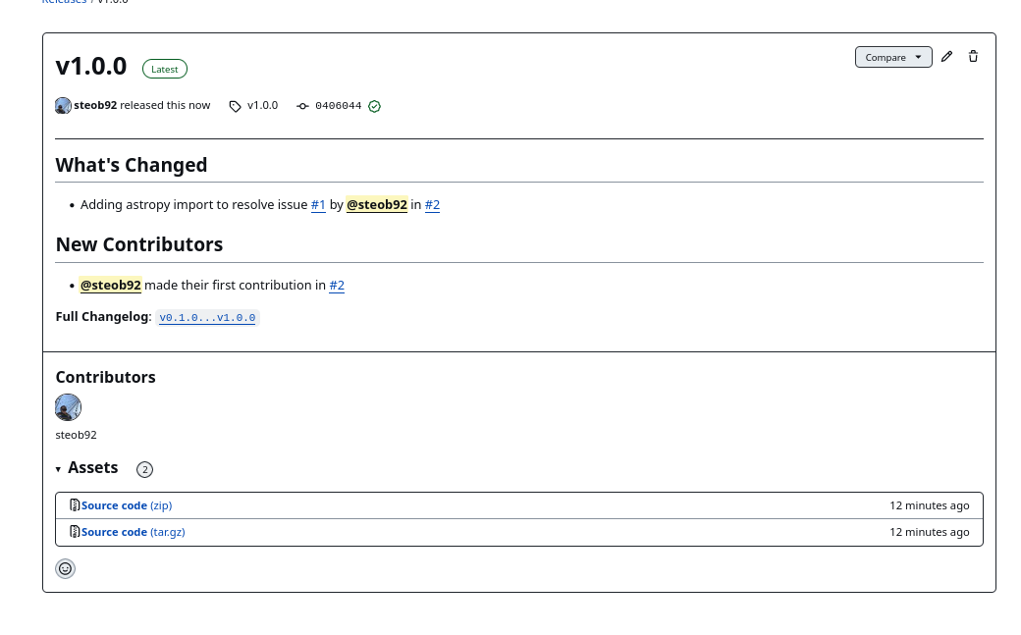Click the steob92 contributor thumbnail
The image size is (1021, 635).
pos(68,407)
